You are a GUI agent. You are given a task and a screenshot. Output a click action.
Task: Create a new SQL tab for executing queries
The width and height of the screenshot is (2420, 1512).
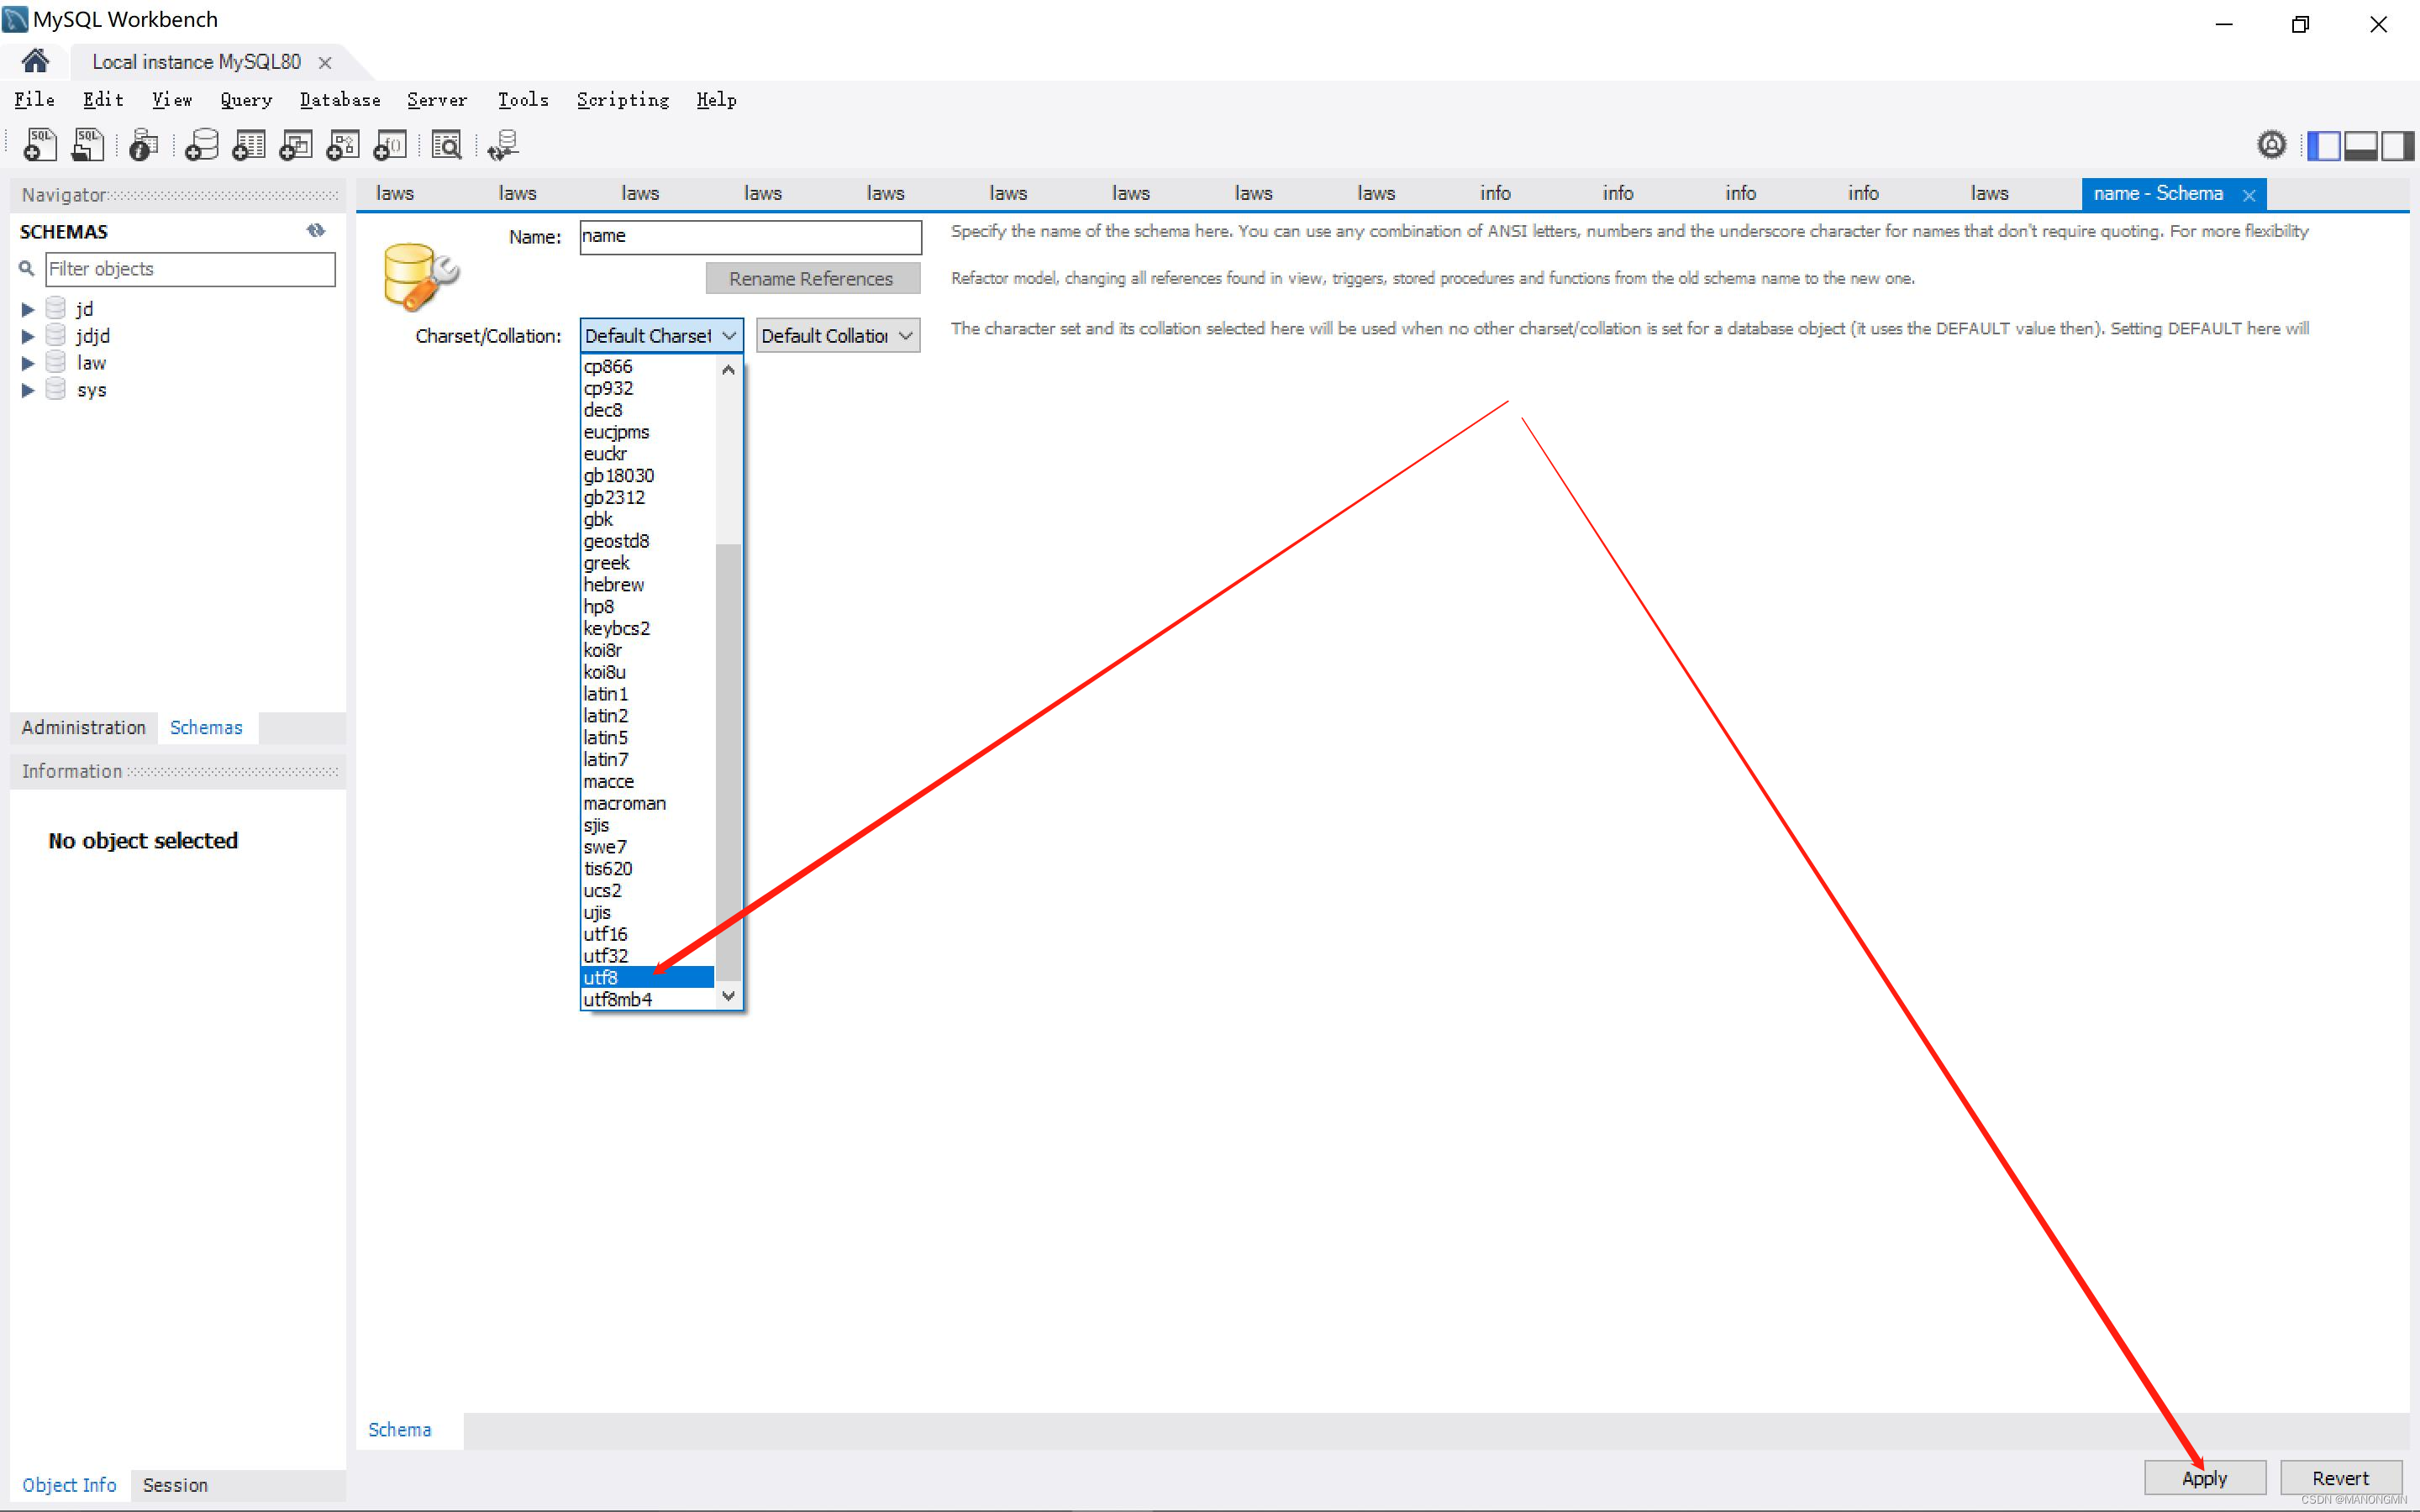(39, 145)
